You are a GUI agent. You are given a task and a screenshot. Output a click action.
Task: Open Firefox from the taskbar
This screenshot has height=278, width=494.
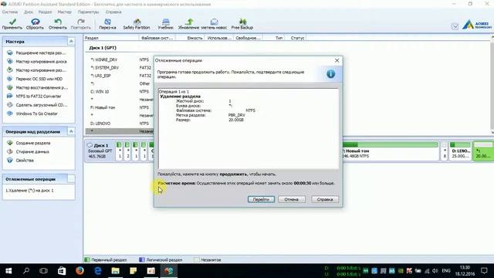pos(80,271)
